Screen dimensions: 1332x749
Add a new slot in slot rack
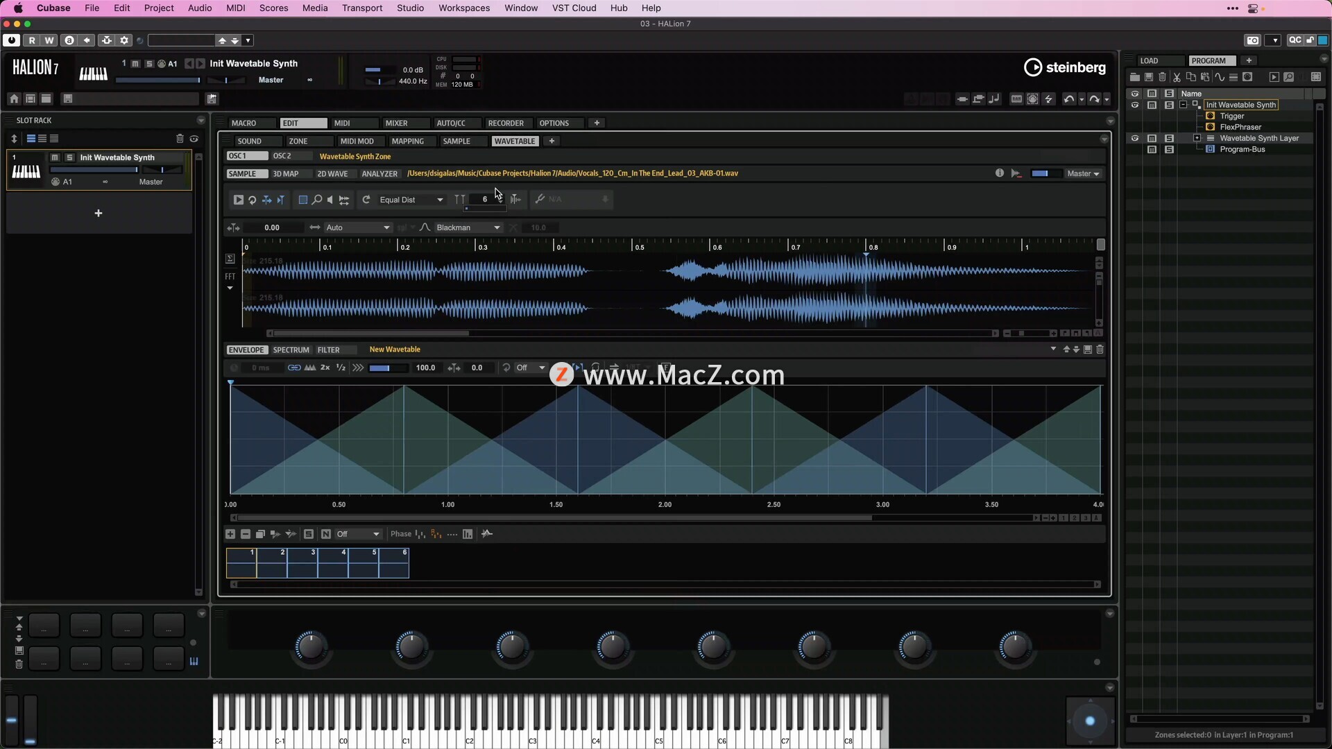tap(99, 214)
